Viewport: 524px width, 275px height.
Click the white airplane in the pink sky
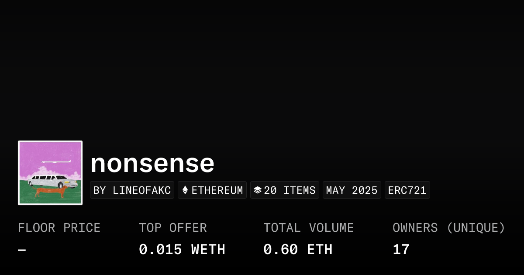click(x=55, y=162)
